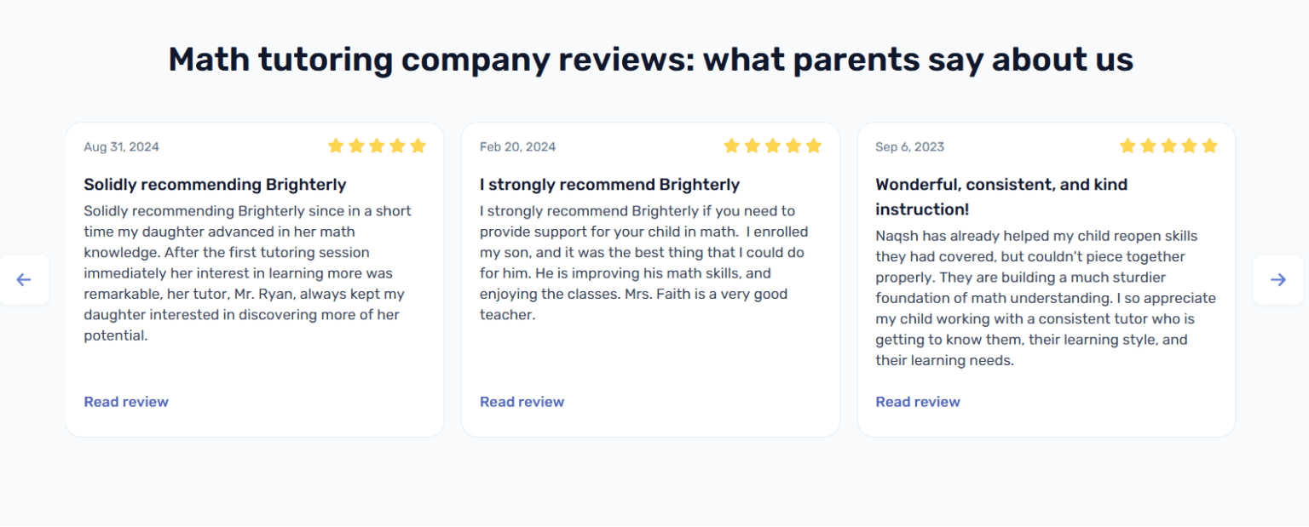Click the 'Wonderful, consistent, and kind instruction!' title
Image resolution: width=1309 pixels, height=527 pixels.
click(1001, 197)
